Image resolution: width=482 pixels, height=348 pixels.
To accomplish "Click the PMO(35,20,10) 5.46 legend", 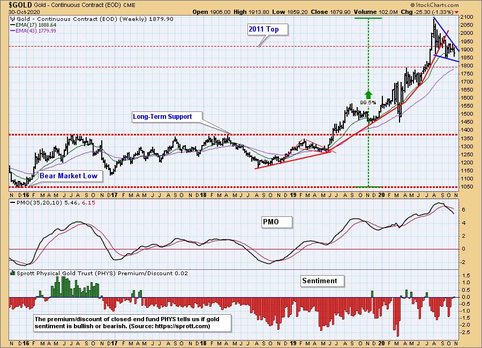I will pyautogui.click(x=52, y=202).
